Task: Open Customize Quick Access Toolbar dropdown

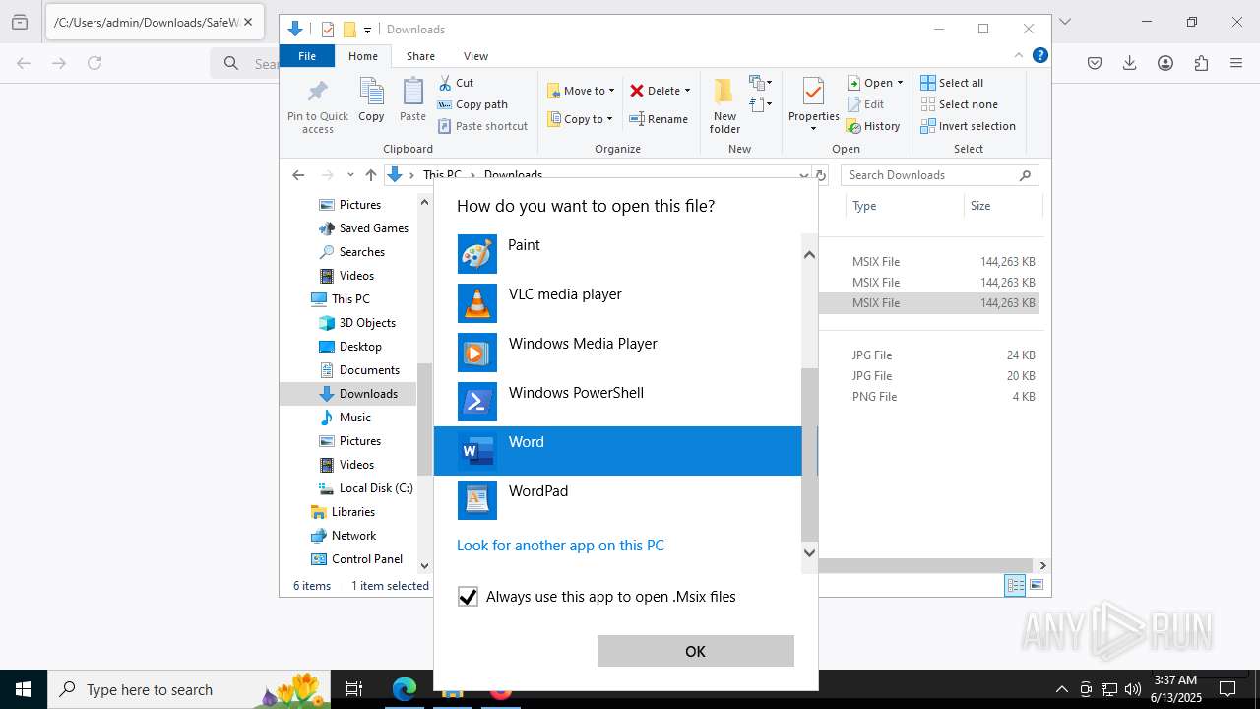Action: (x=367, y=30)
